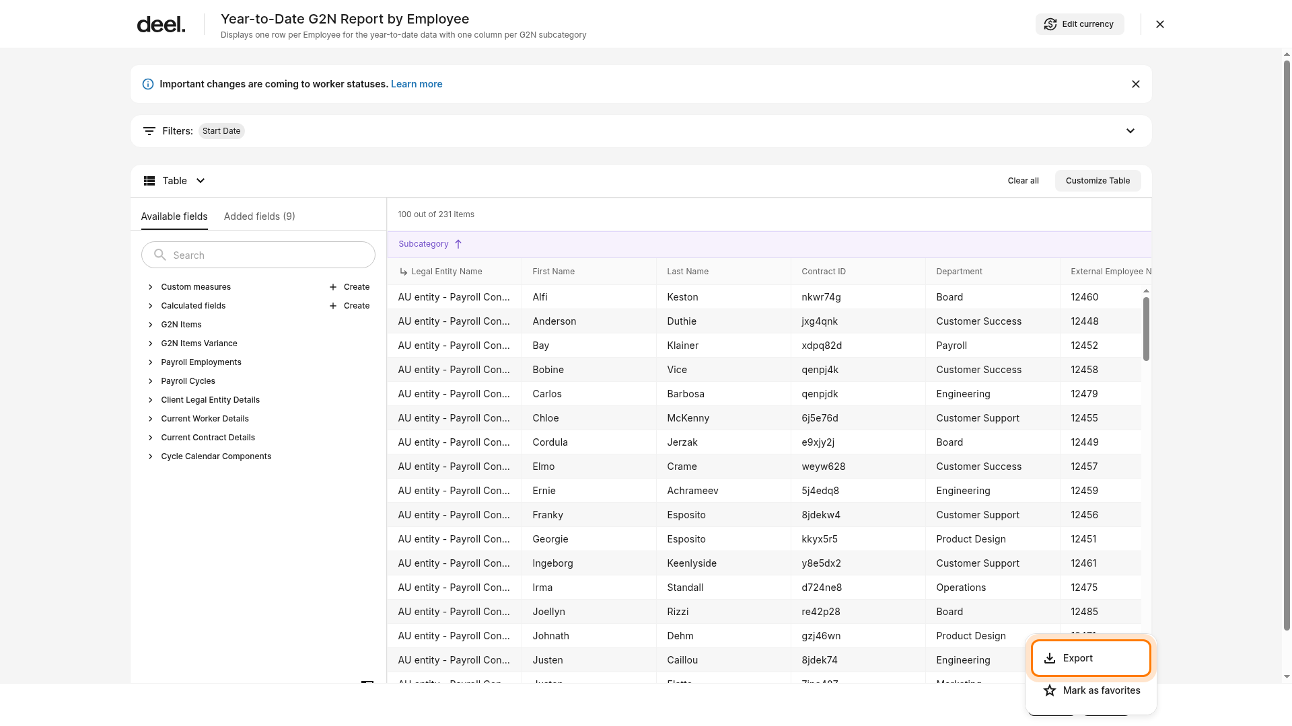Expand the Client Legal Entity Details group
Screen dimensions: 1292x726
(x=151, y=400)
